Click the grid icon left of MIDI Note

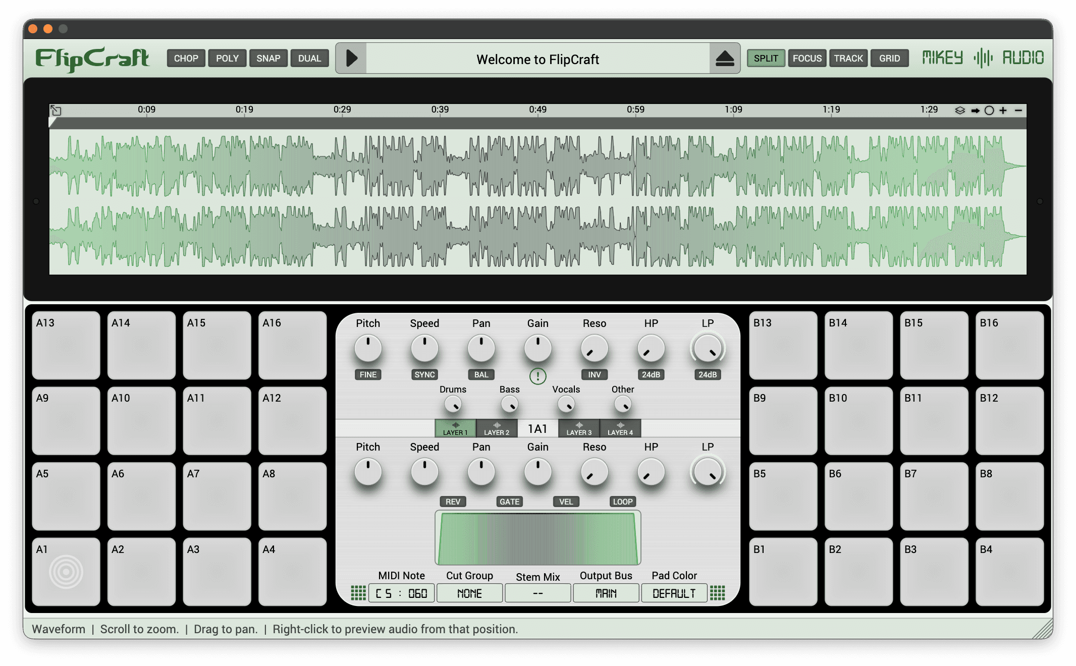click(358, 593)
